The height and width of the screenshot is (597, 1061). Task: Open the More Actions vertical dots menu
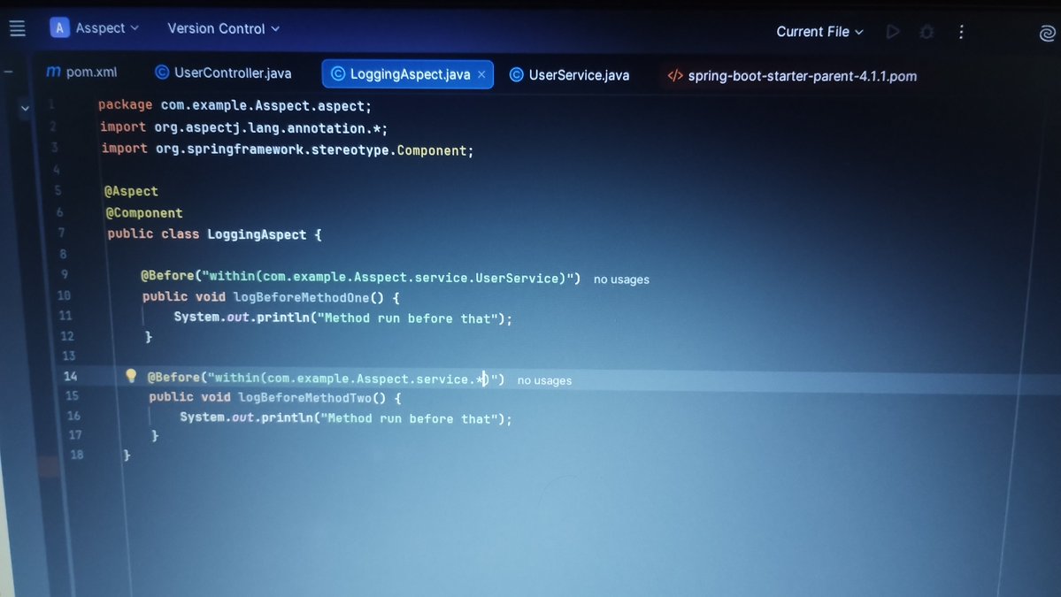pyautogui.click(x=961, y=32)
